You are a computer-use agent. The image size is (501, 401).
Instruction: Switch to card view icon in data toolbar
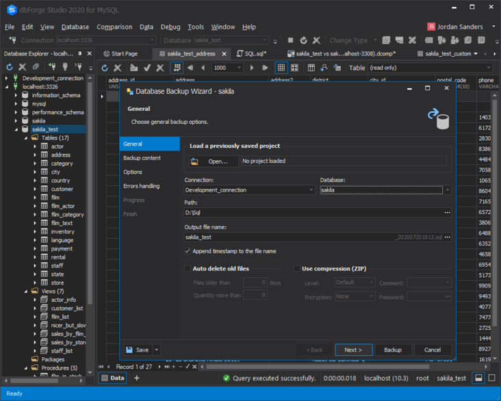(294, 68)
